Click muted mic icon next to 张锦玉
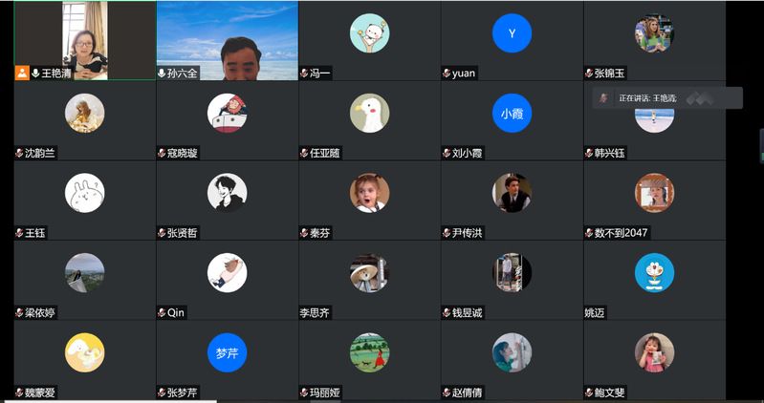The height and width of the screenshot is (403, 764). [589, 74]
